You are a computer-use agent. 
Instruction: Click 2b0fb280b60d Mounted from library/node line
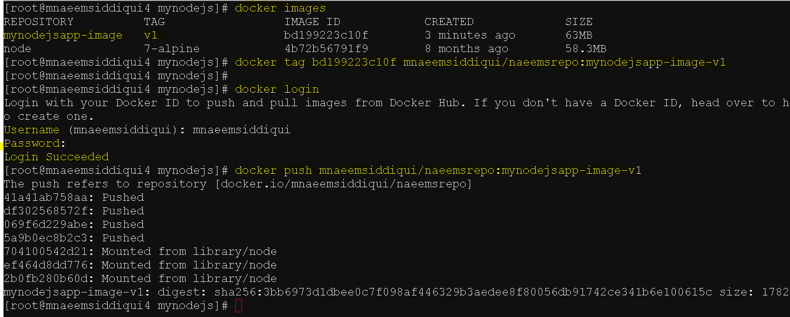pos(140,278)
